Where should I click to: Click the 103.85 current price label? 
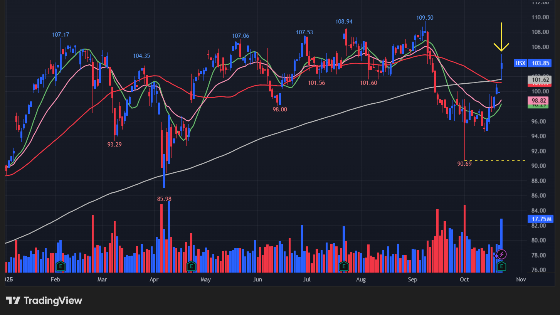pos(541,63)
